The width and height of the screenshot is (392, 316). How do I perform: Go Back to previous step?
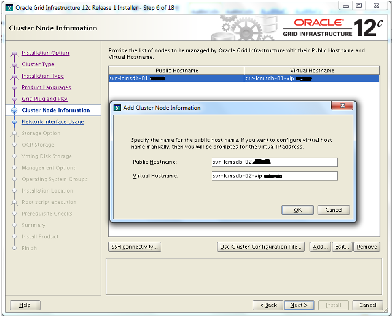click(x=268, y=305)
